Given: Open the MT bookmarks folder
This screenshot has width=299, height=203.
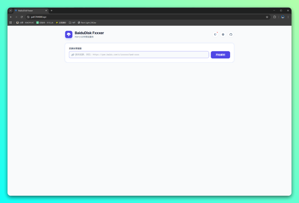Looking at the screenshot, I should (72, 23).
